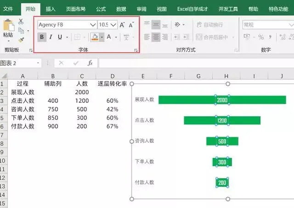The height and width of the screenshot is (208, 294).
Task: Open the font color dropdown arrow
Action: 116,37
